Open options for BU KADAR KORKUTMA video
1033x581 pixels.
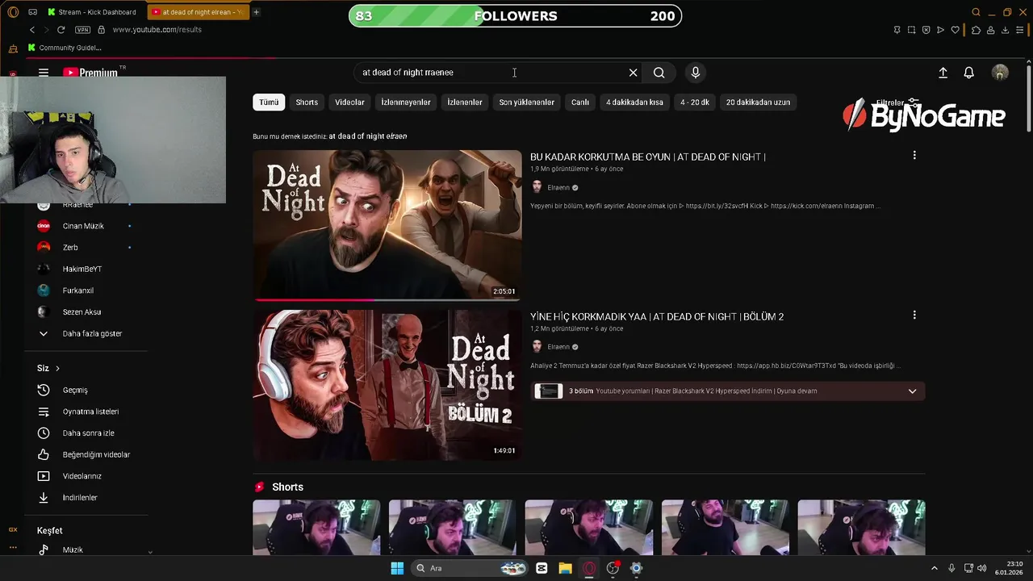coord(914,155)
